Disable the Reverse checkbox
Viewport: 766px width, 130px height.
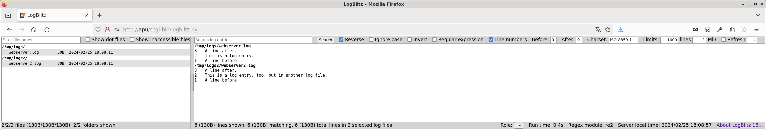coord(341,40)
